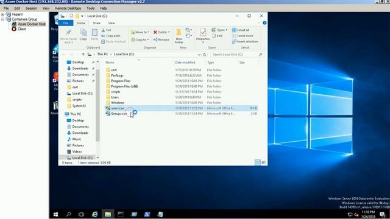Open the File tab in Explorer
390x219 pixels.
[66, 23]
